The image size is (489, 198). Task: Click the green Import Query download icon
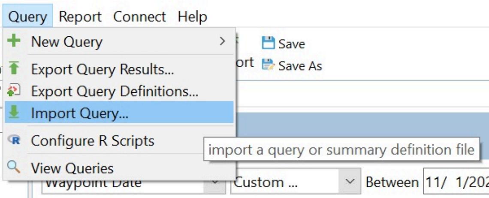[x=15, y=112]
